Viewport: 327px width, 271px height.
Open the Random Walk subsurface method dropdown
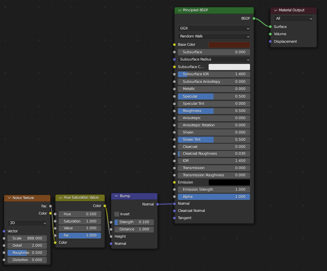click(214, 37)
